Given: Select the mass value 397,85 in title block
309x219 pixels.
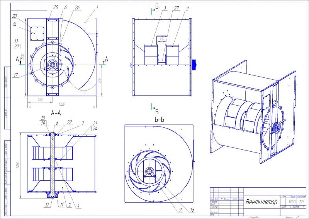Looking at the screenshot, I should (x=292, y=202).
